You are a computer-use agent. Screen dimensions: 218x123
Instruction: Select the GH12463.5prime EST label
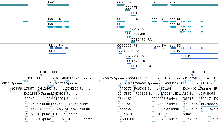click(x=51, y=89)
